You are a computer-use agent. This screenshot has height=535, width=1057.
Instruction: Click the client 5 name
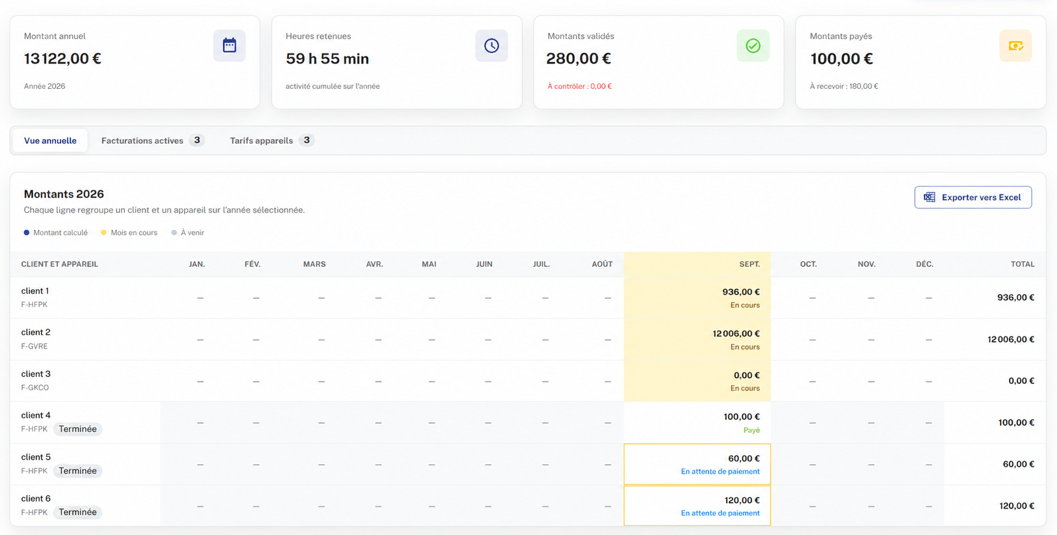tap(36, 457)
